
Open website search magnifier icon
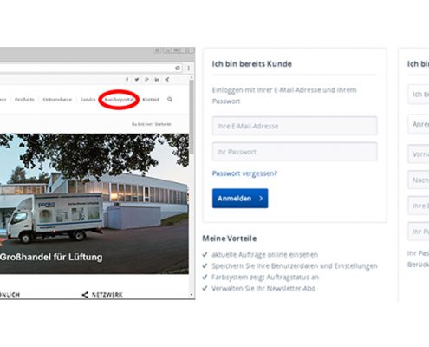(170, 100)
